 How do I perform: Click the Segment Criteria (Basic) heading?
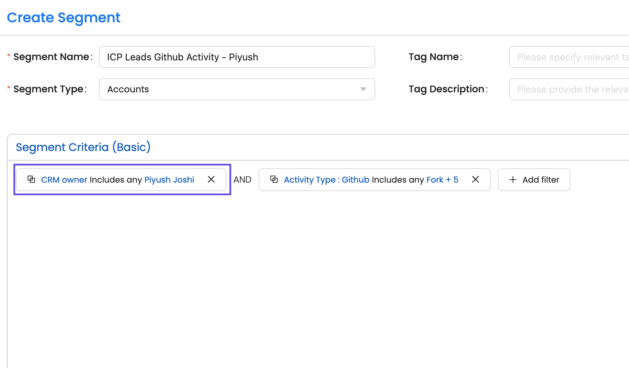tap(83, 147)
